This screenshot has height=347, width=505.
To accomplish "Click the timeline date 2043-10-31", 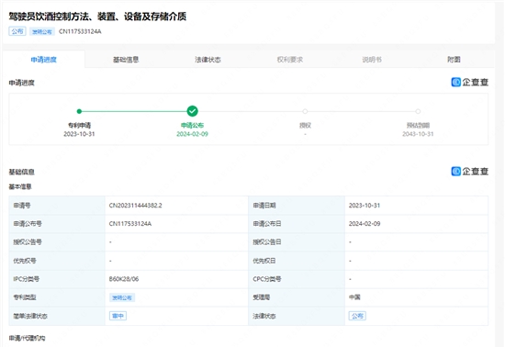I will [x=418, y=134].
